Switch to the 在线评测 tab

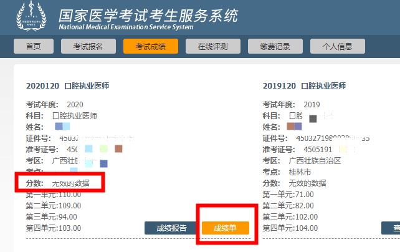point(212,47)
